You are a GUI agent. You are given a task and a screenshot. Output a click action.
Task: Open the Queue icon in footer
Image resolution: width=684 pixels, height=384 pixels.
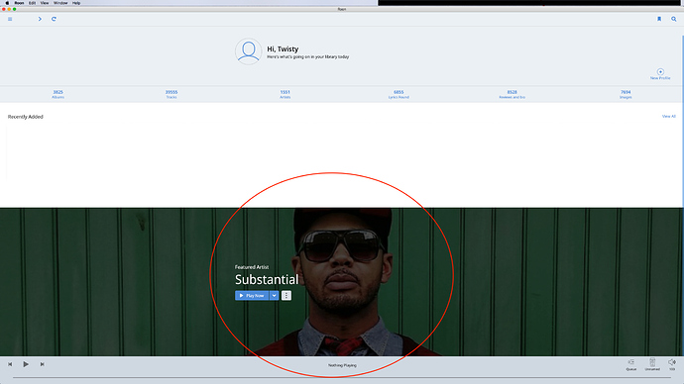[631, 365]
